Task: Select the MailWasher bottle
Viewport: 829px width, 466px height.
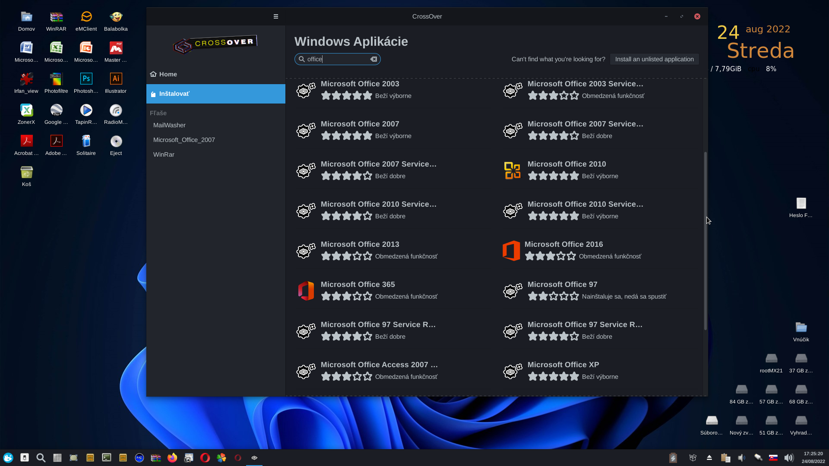Action: pyautogui.click(x=169, y=125)
